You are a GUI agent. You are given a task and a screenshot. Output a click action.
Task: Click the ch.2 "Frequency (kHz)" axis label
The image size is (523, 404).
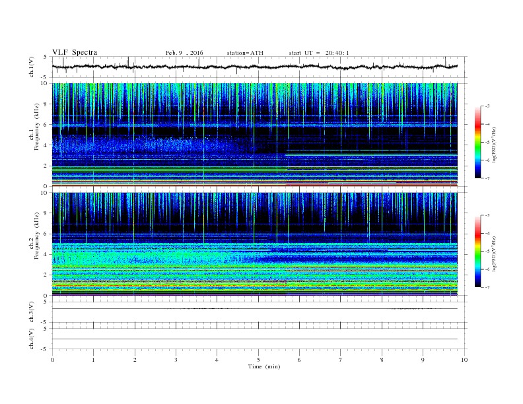36,236
